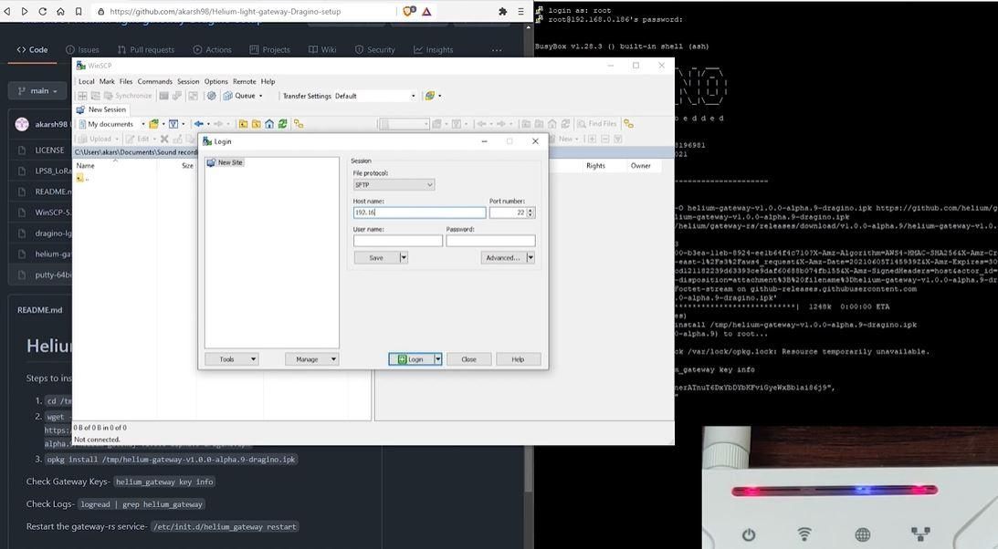This screenshot has width=998, height=549.
Task: Refresh the local directory listing in WinSCP
Action: 282,123
